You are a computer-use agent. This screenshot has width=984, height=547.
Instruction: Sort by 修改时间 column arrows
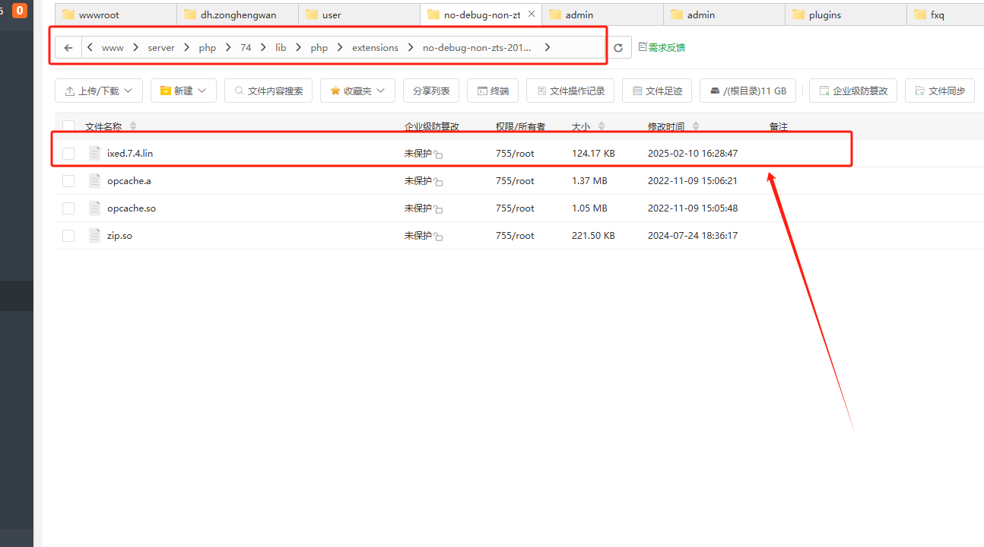[696, 126]
